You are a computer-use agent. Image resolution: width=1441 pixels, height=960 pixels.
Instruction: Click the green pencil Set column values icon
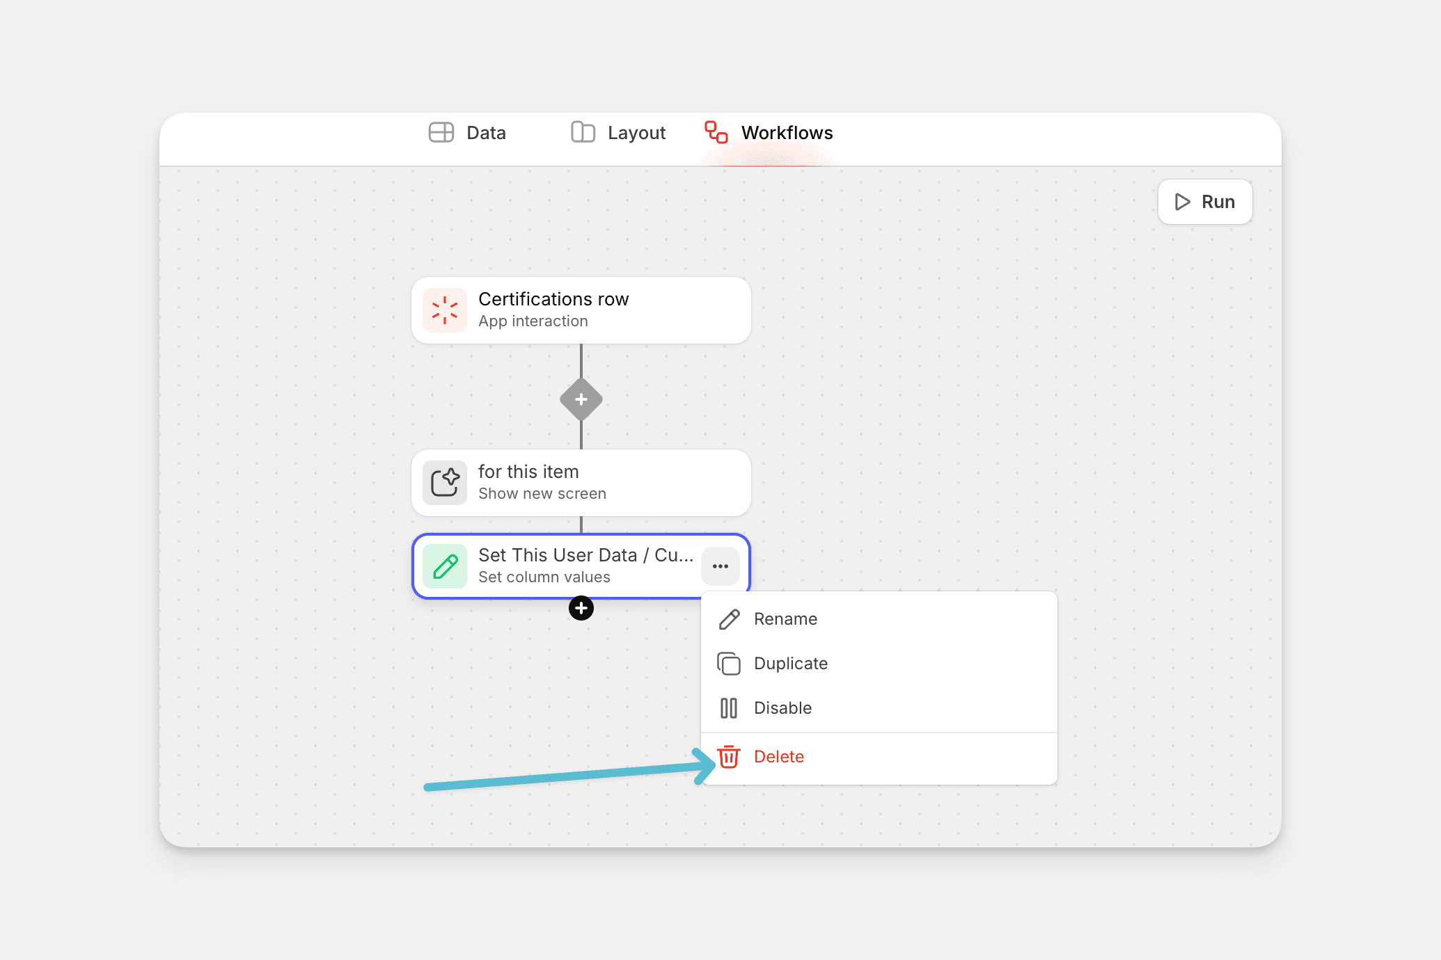point(445,566)
